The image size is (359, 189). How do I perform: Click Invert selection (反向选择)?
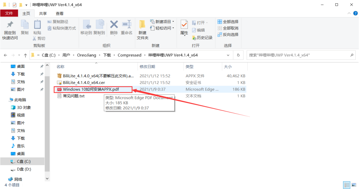(228, 35)
